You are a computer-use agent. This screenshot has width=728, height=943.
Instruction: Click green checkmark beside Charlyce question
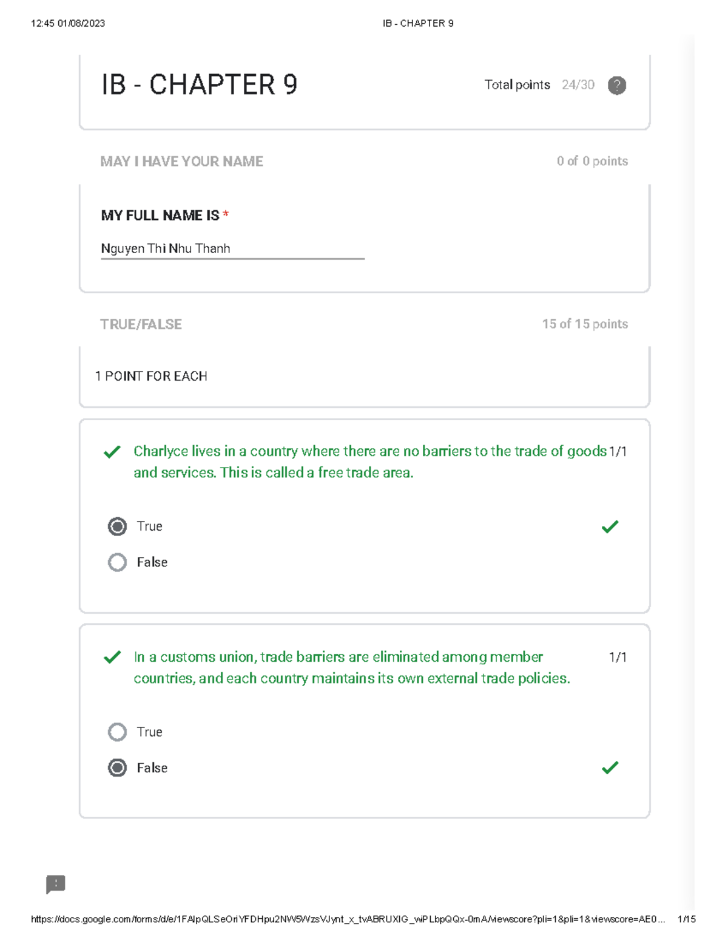(112, 452)
